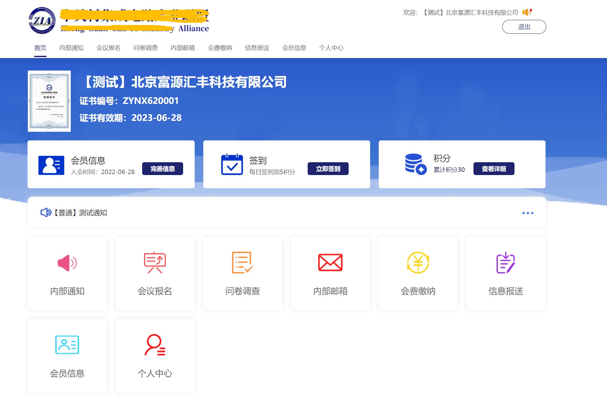Screen dimensions: 607x403
Task: Click the 立即签到 sign-in button
Action: (x=328, y=168)
